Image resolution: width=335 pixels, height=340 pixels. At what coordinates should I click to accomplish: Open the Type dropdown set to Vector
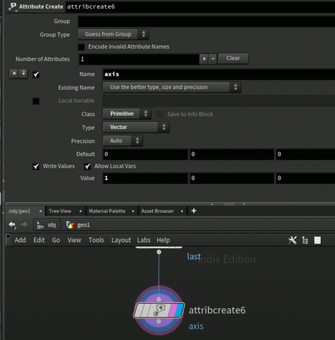136,127
